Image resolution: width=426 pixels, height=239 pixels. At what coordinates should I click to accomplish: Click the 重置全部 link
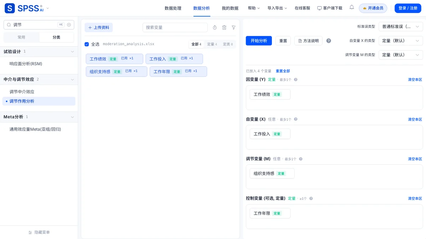[x=283, y=71]
